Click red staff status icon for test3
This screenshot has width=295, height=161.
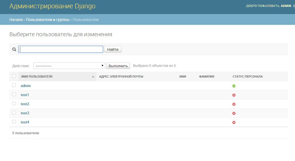234,113
